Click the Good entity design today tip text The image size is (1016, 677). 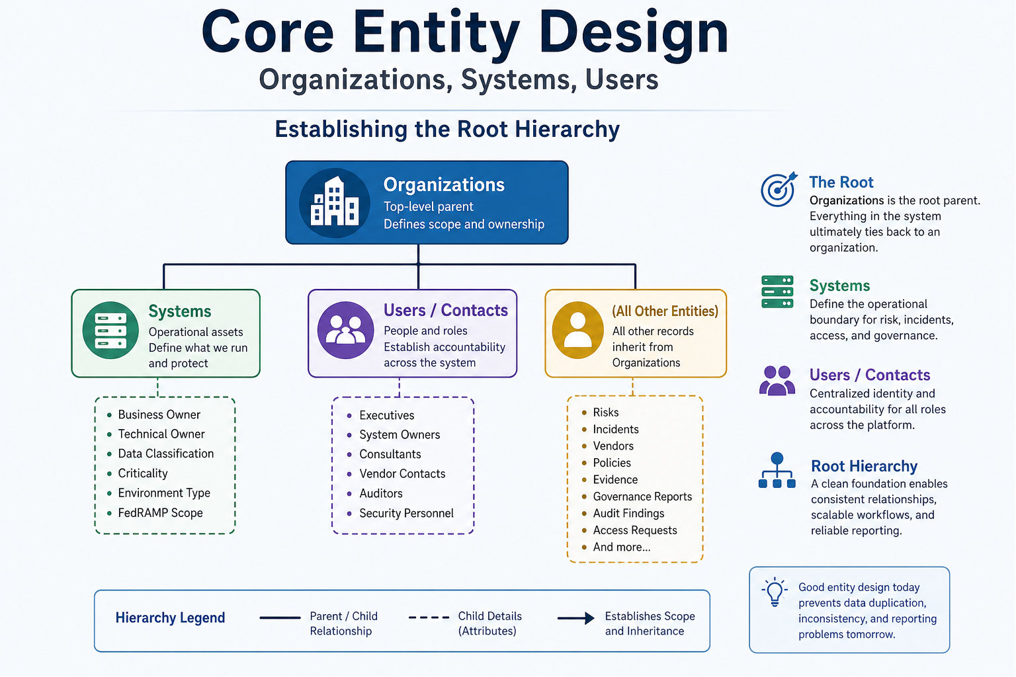[867, 611]
